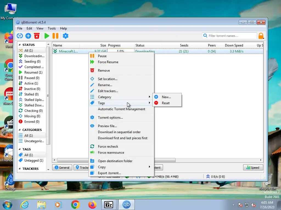Select Untagged (1) tag filter
The image size is (281, 210).
pyautogui.click(x=32, y=160)
